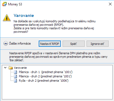Click the Money S3 application icon
The width and height of the screenshot is (114, 101).
(x=5, y=4)
